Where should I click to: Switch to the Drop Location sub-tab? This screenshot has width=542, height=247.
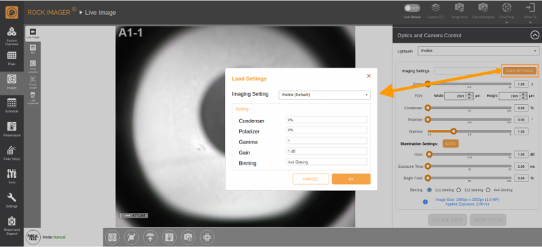(33, 66)
